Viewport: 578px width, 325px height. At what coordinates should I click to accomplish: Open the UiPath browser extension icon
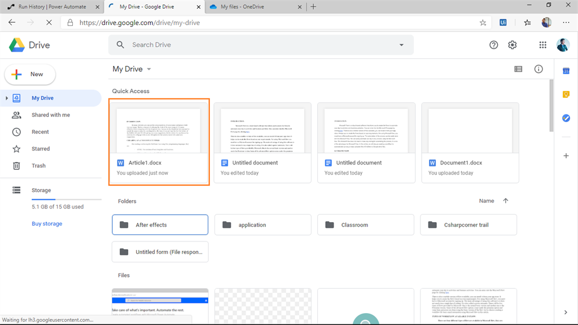(503, 23)
